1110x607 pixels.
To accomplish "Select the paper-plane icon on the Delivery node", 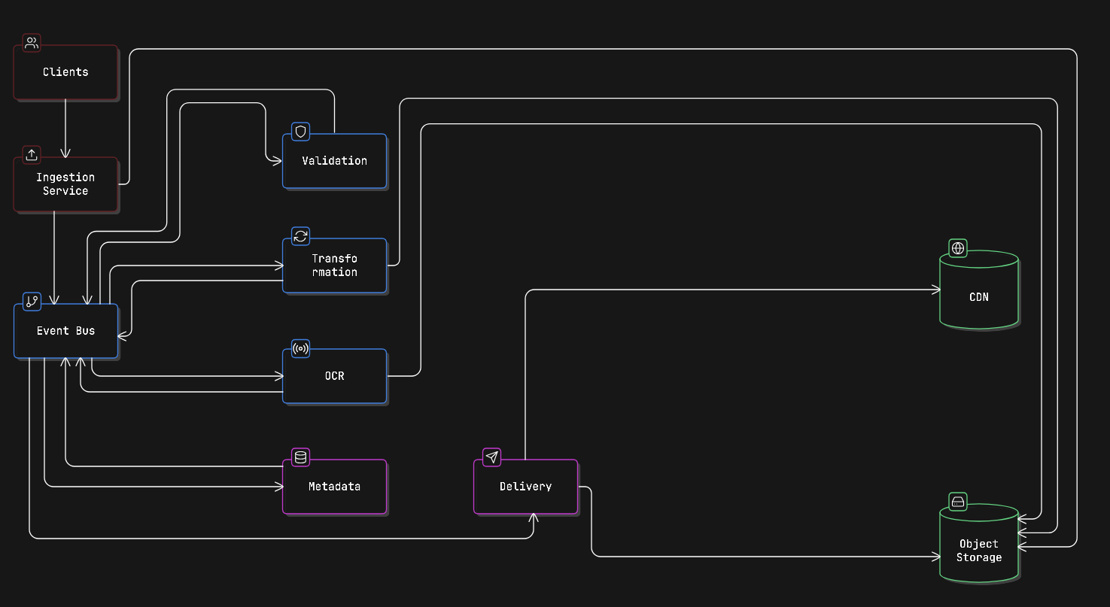I will click(x=492, y=457).
